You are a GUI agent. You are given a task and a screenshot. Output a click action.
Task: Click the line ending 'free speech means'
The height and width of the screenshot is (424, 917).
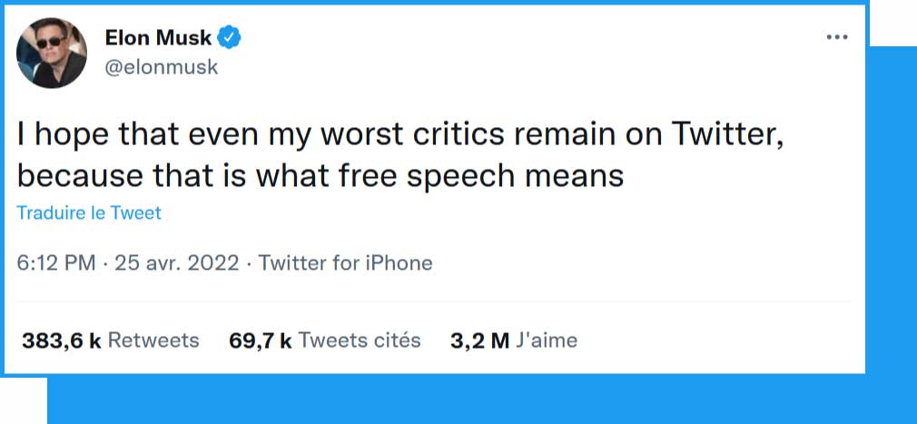[x=320, y=174]
